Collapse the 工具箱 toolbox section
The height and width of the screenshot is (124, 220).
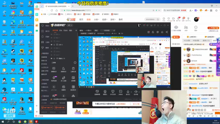click(75, 63)
